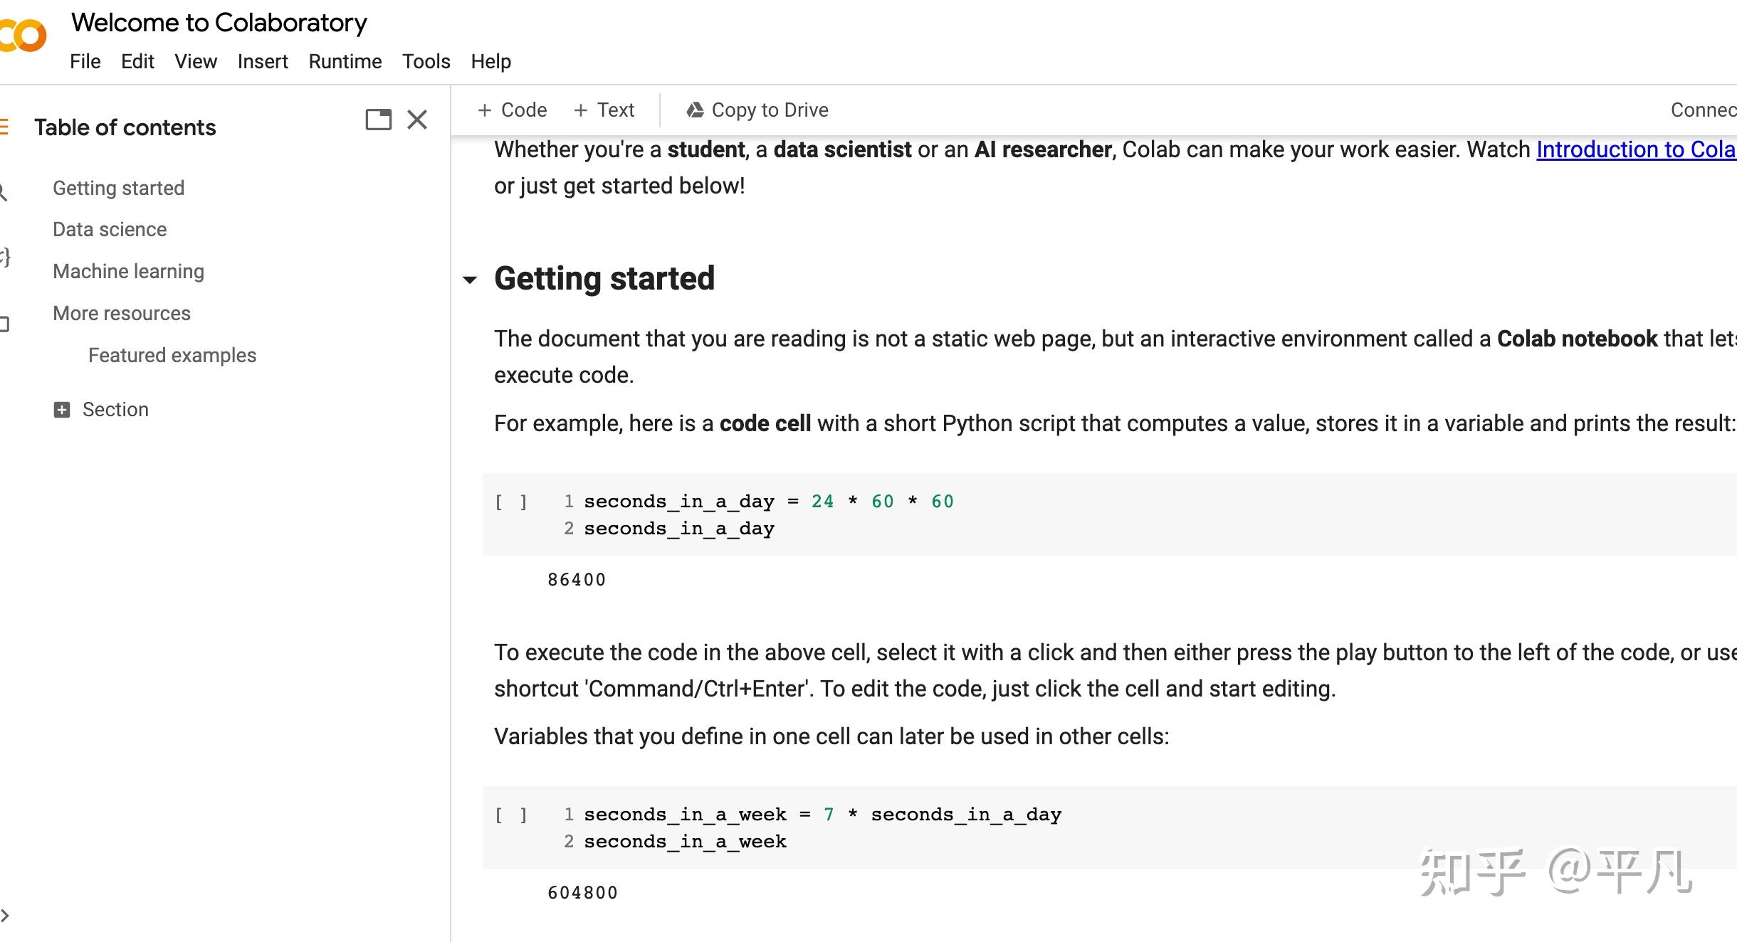Screen dimensions: 1737x942
Task: Open the Files sidebar icon
Action: (x=4, y=324)
